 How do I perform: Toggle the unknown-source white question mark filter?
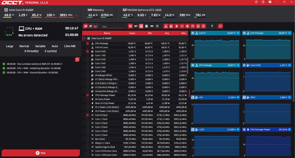[157, 26]
